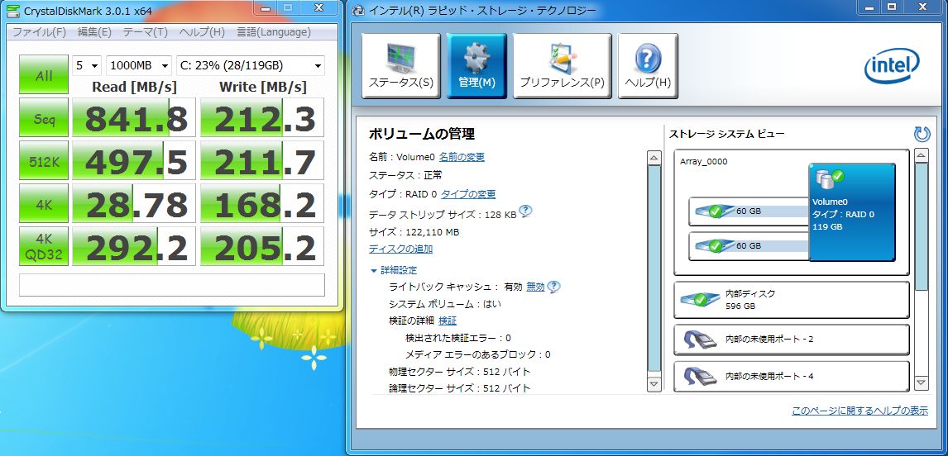948x456 pixels.
Task: Click the 4K QD32 write result 205.2
Action: tap(262, 246)
